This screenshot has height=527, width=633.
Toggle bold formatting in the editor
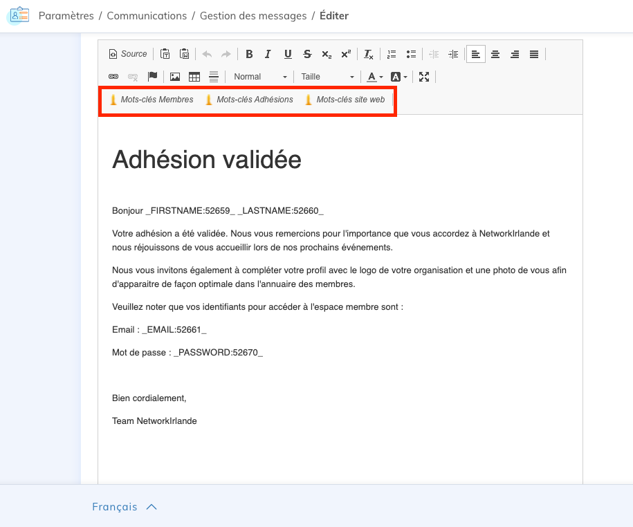click(249, 54)
